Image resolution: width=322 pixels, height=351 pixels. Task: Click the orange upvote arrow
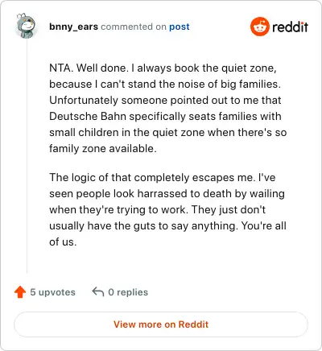20,292
